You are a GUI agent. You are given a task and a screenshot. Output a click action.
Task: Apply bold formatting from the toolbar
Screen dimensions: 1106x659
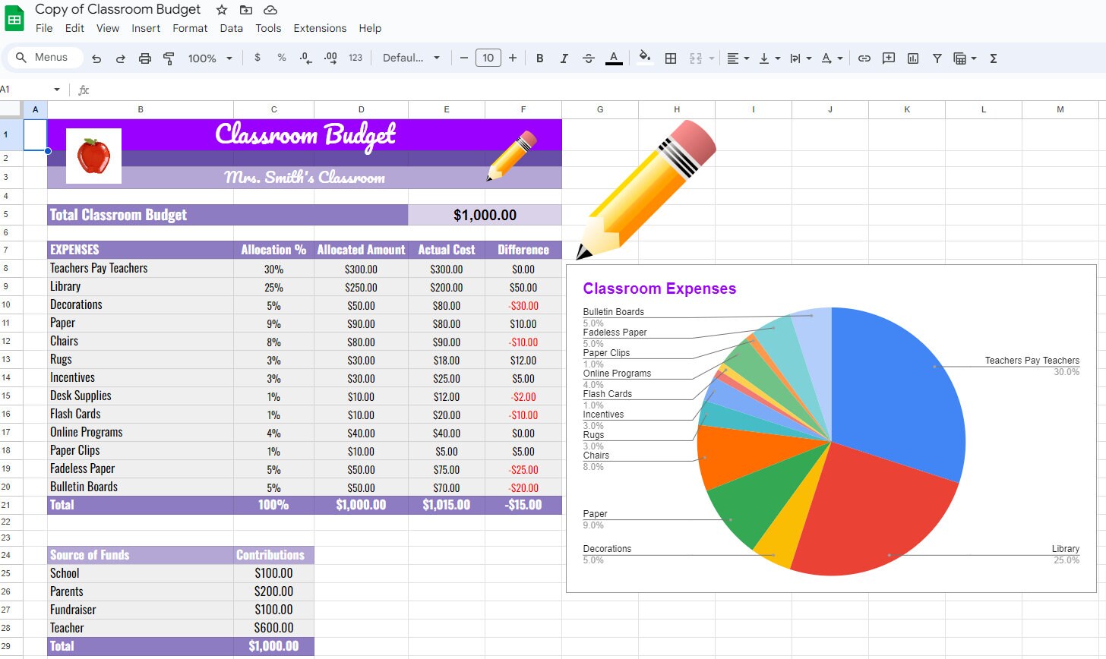pos(539,58)
